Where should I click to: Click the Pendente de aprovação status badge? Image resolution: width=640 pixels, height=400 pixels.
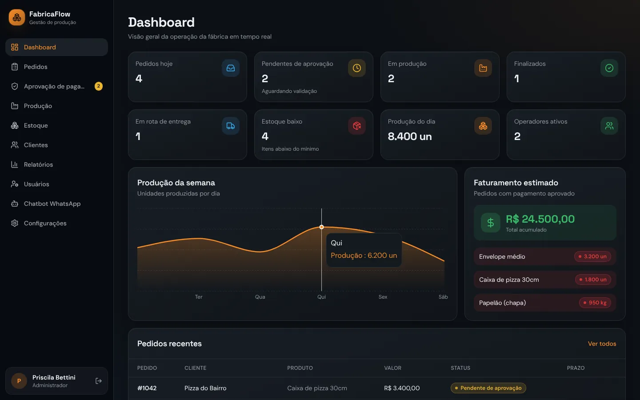[488, 388]
